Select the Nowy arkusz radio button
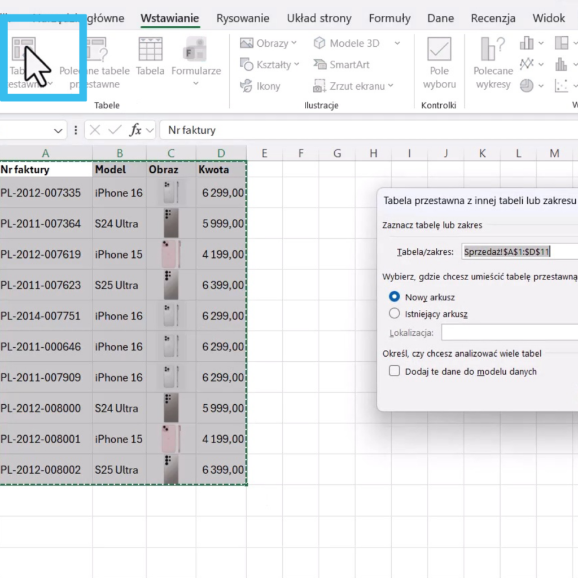 tap(395, 297)
